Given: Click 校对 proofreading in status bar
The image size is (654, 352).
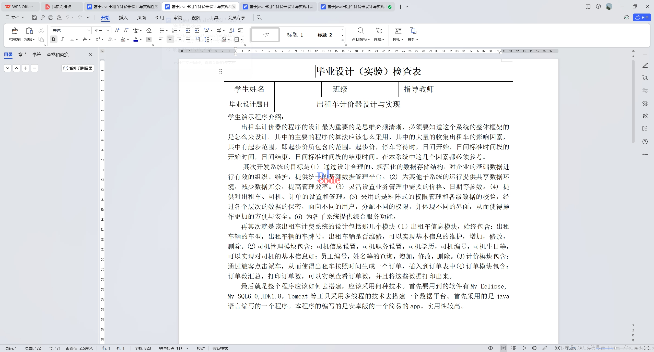Looking at the screenshot, I should pos(201,348).
